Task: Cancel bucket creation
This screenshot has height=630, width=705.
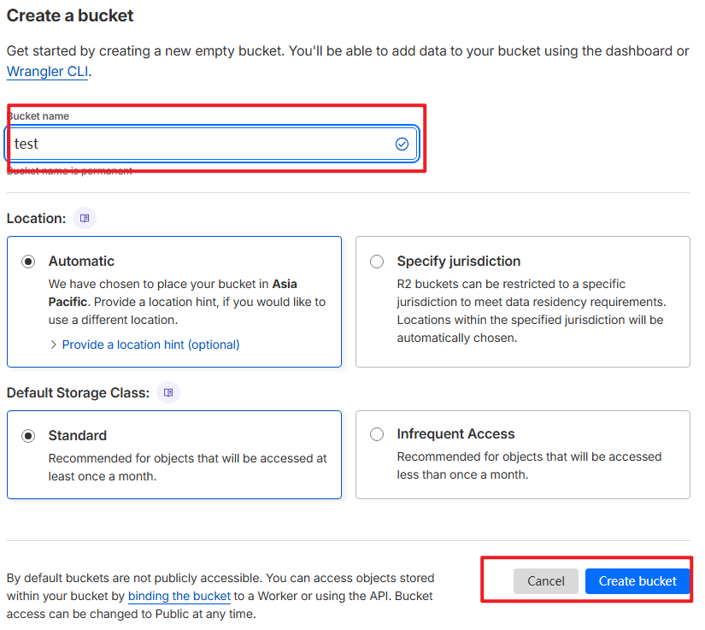Action: (x=545, y=581)
